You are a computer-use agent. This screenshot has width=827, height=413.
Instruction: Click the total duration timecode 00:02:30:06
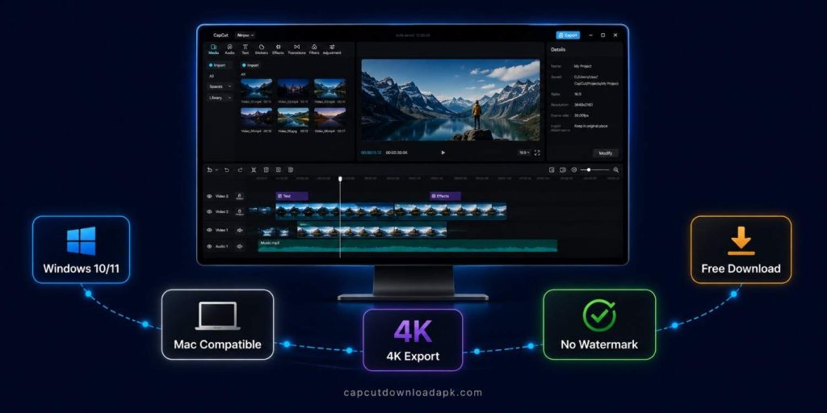pos(397,152)
